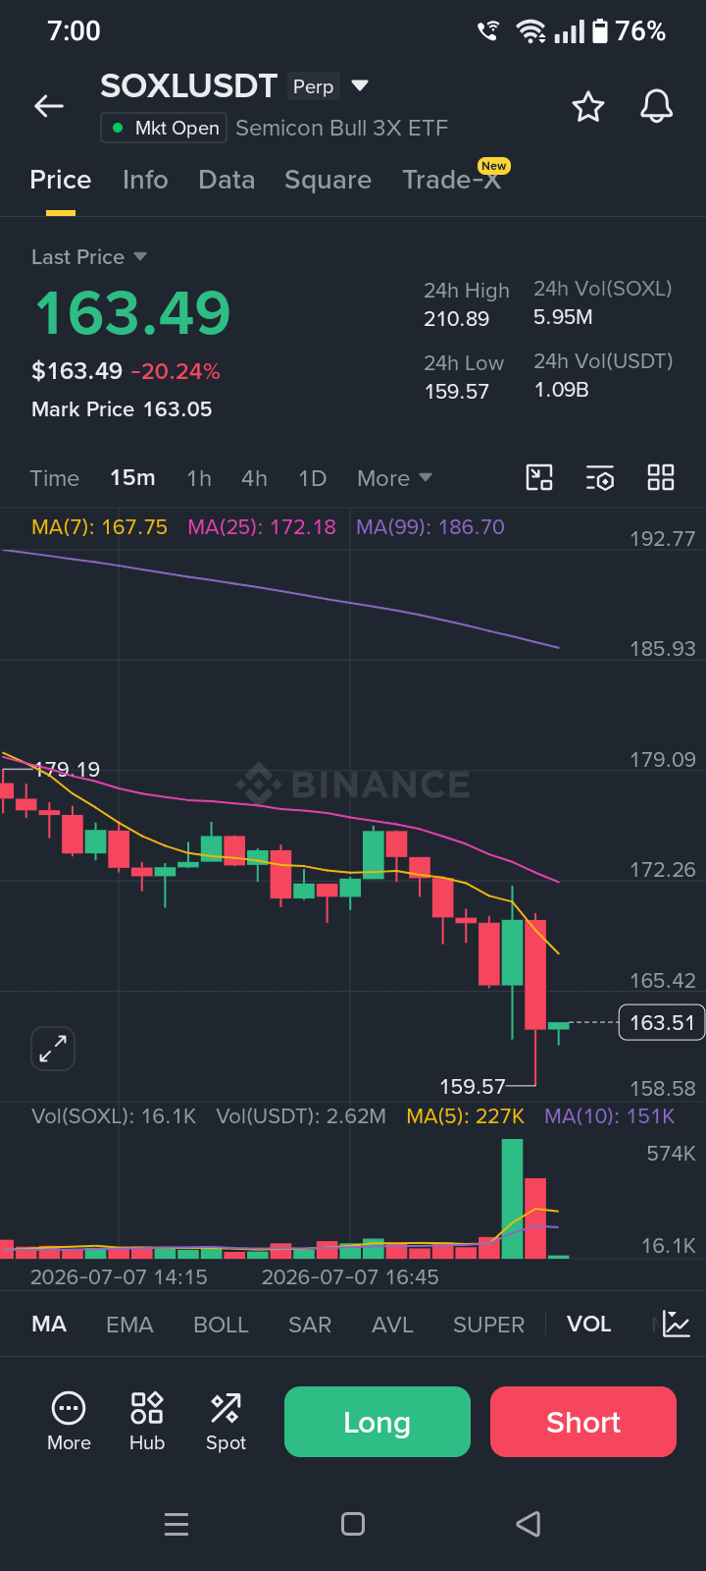Tap the Vol(SOXL): 16.1K label
The image size is (706, 1571).
114,1116
